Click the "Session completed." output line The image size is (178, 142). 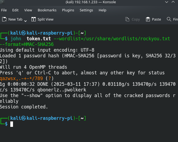tap(24, 107)
